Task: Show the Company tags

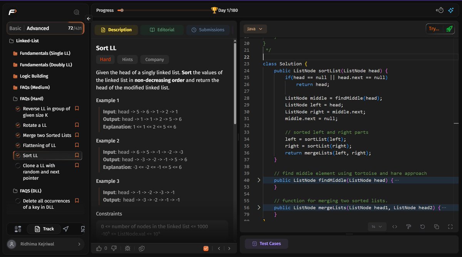Action: coord(154,60)
